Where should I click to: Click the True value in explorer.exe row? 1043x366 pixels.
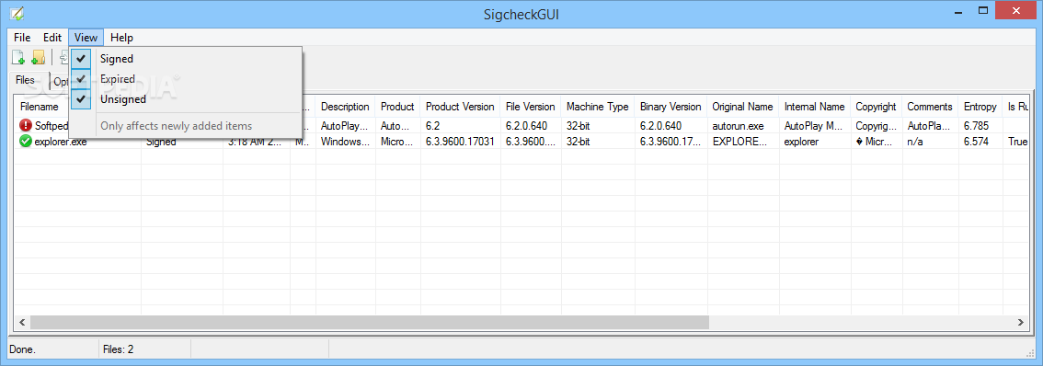coord(1018,141)
